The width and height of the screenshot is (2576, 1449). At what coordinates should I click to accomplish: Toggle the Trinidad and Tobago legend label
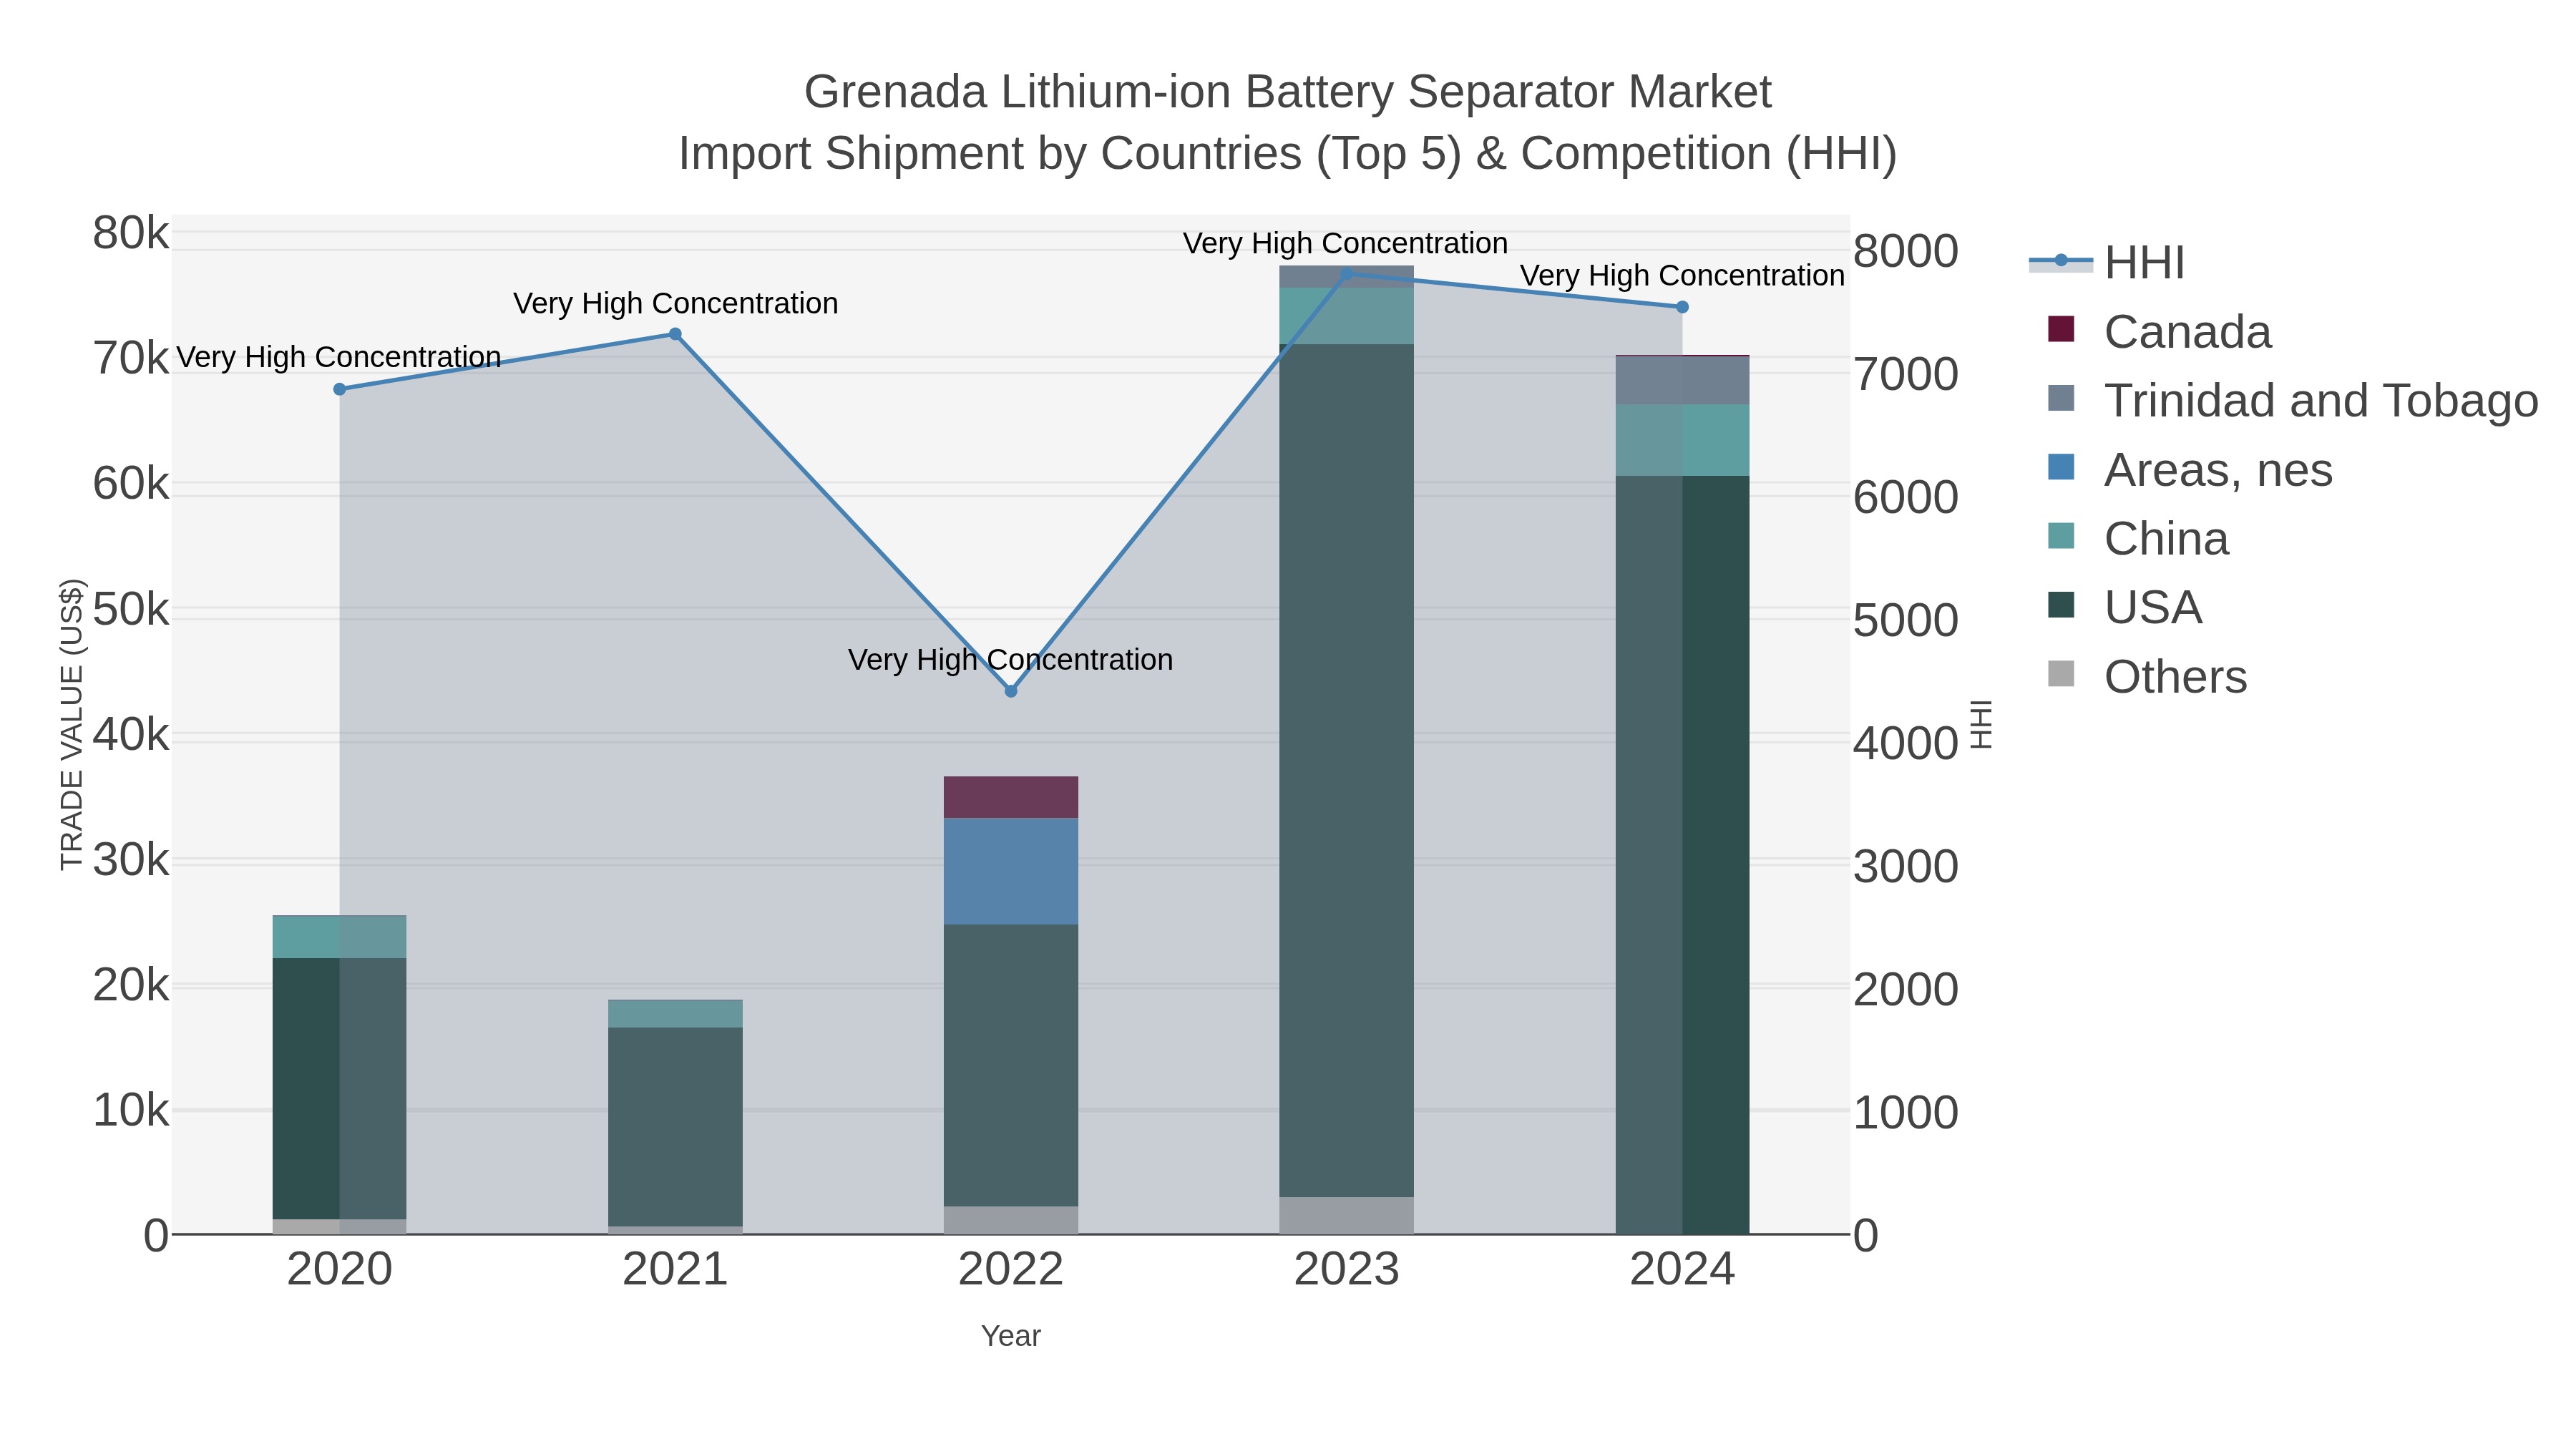point(2321,401)
